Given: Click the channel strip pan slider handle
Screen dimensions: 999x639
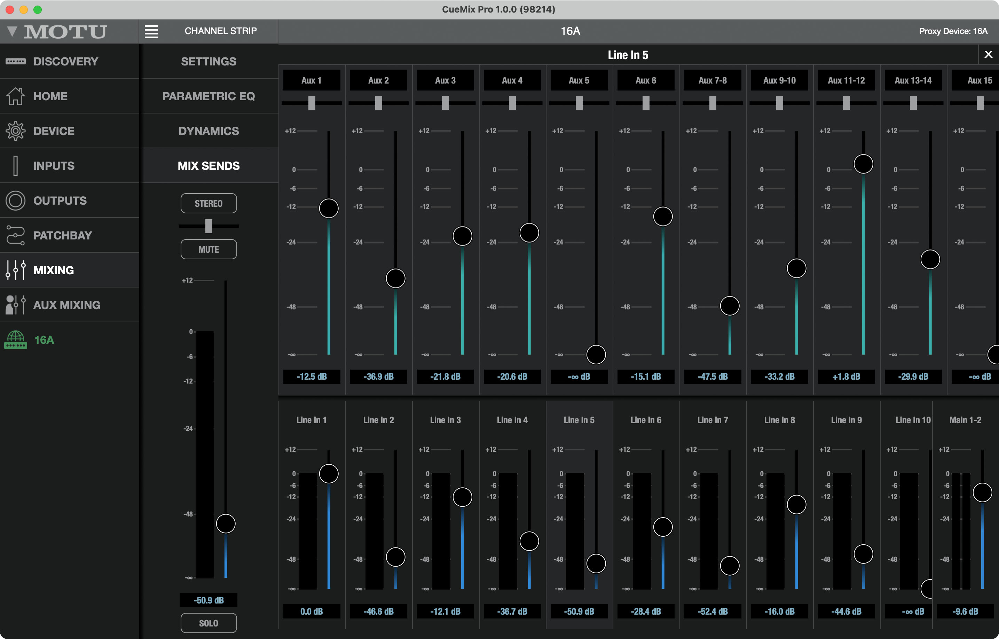Looking at the screenshot, I should pos(209,226).
